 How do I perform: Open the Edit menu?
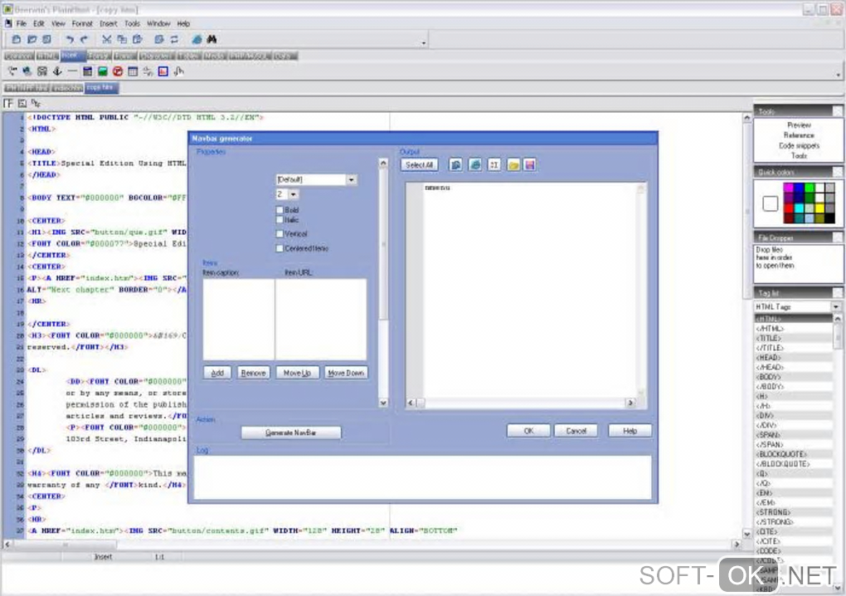click(x=39, y=24)
